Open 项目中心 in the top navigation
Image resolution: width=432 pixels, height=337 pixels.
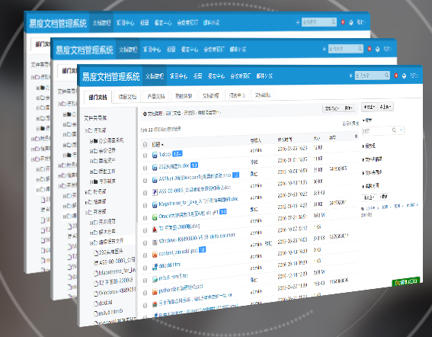[x=178, y=75]
